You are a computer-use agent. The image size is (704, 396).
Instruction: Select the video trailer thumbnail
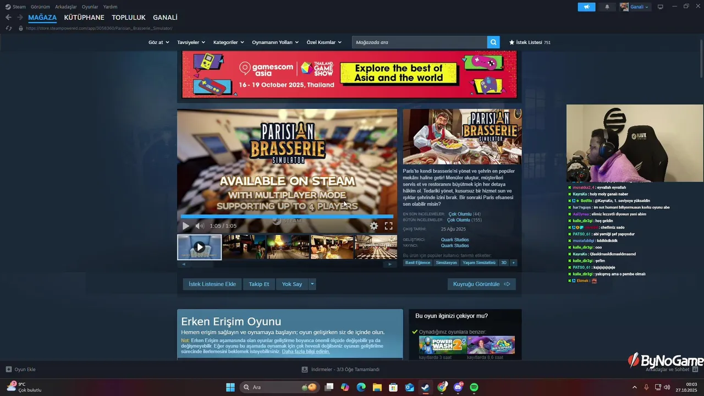[x=200, y=247]
